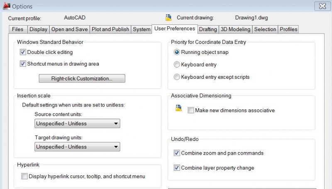Click the Hyperlink group label
This screenshot has height=189, width=332.
(x=28, y=165)
